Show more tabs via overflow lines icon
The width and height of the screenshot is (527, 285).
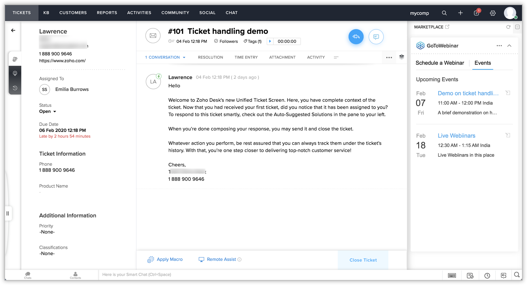[336, 58]
